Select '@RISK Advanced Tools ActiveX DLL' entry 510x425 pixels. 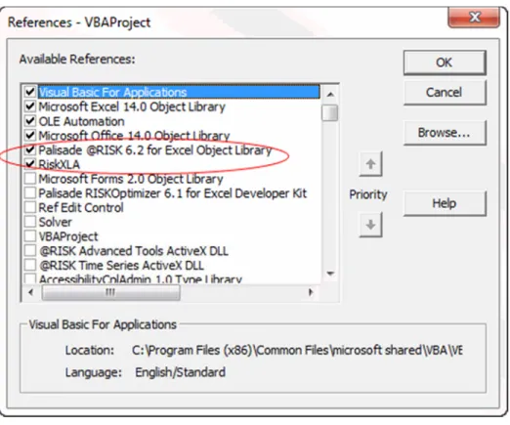click(134, 251)
